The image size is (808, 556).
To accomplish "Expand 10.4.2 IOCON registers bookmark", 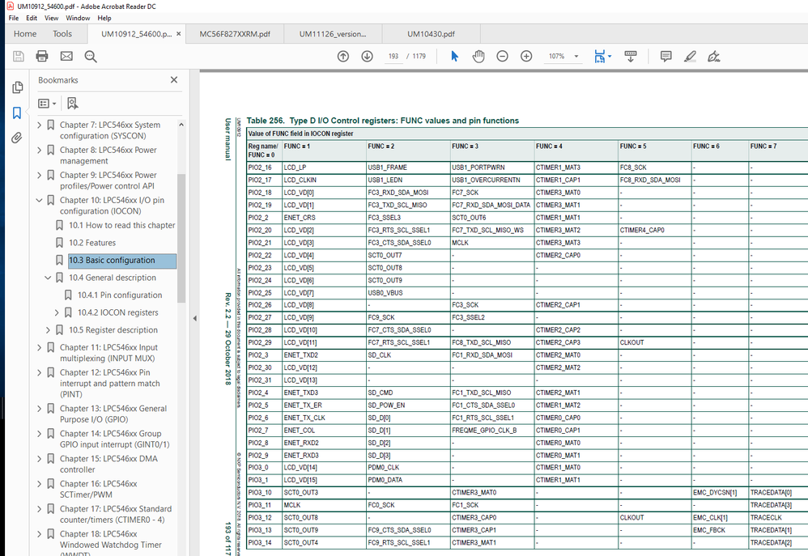I will click(57, 312).
